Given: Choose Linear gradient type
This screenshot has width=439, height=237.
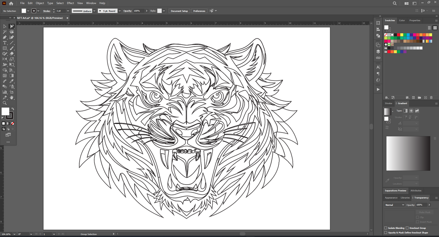Looking at the screenshot, I should click(x=405, y=111).
